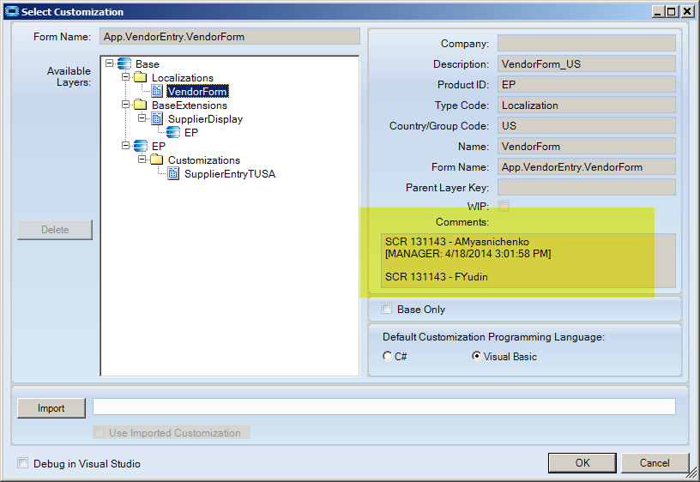Minimize the Select Customization window
This screenshot has width=700, height=482.
657,11
